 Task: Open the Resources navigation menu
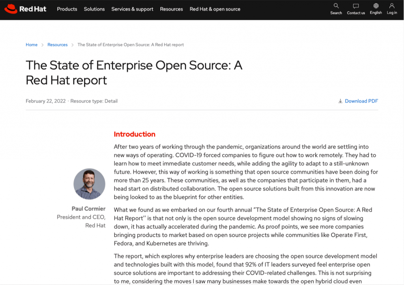pos(171,9)
